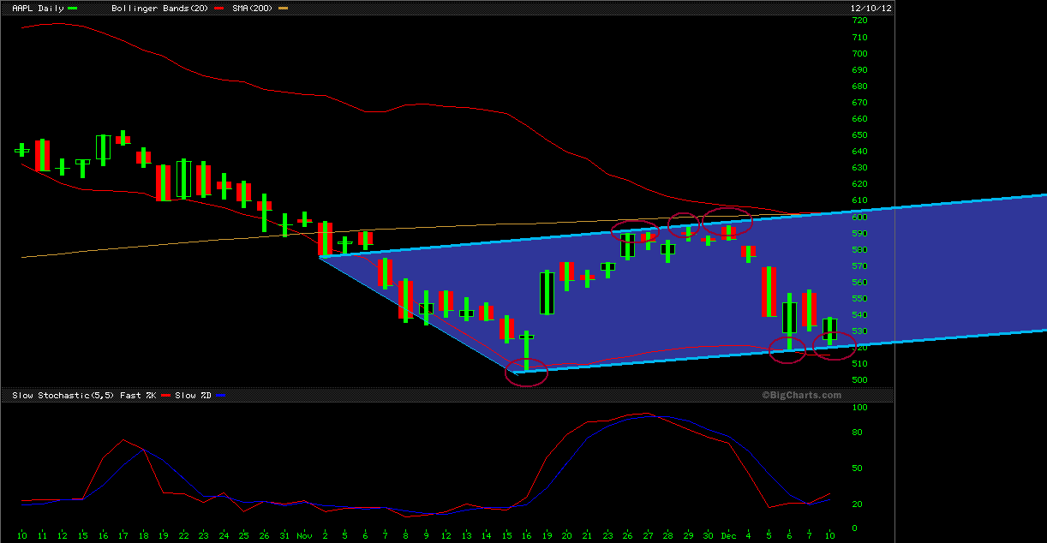Click the 13 date axis label
The image size is (1047, 543).
pos(466,535)
